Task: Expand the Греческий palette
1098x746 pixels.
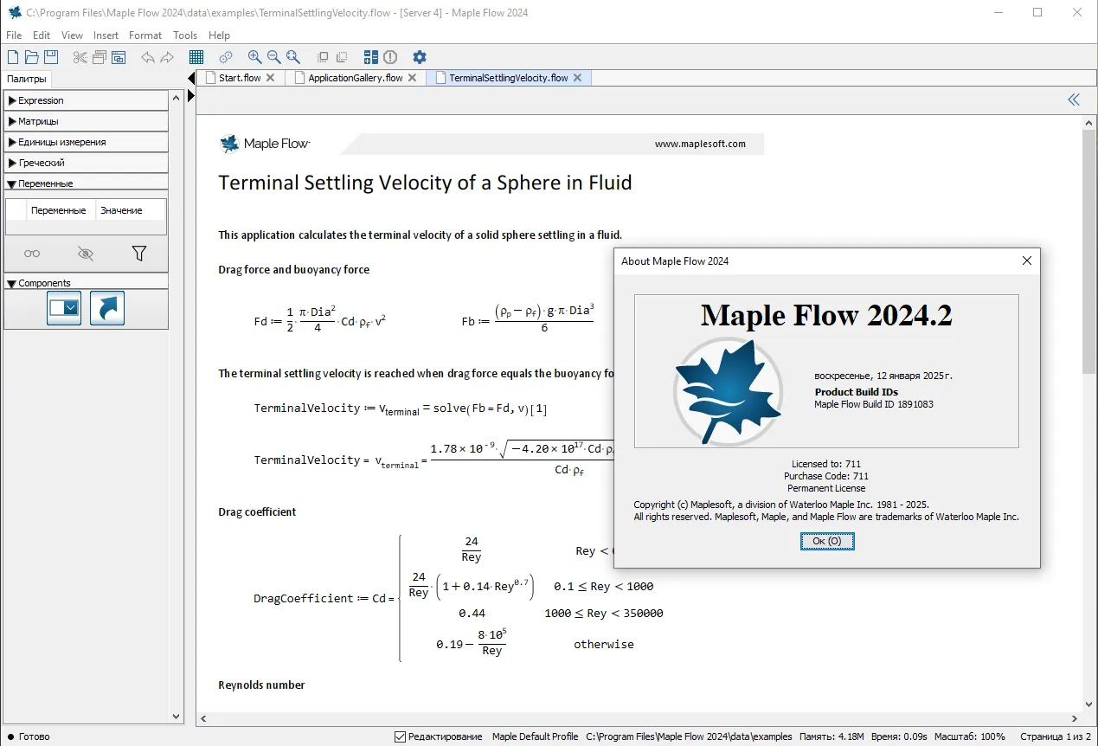Action: point(87,163)
